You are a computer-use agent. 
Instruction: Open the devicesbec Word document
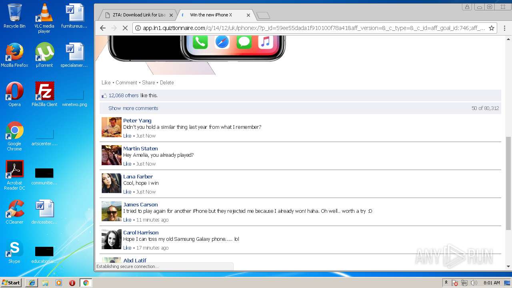pos(44,212)
